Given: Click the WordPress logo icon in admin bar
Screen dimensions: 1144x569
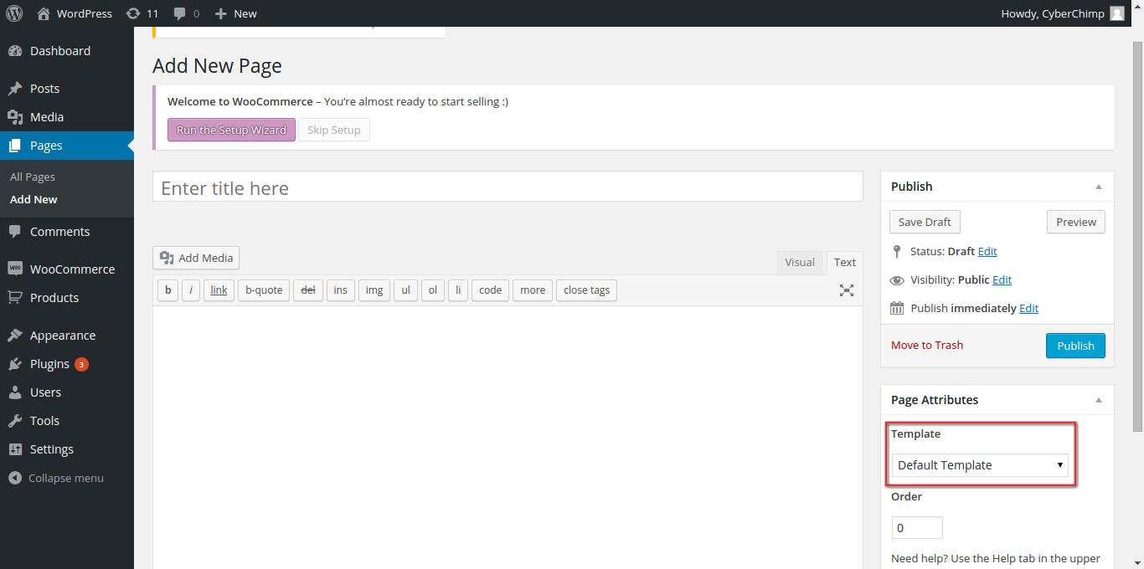Looking at the screenshot, I should click(14, 13).
